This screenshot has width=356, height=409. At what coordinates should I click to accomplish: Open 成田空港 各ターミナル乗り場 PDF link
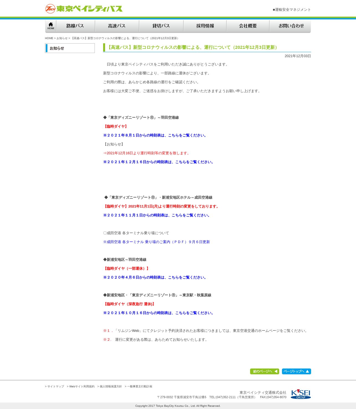click(x=156, y=242)
